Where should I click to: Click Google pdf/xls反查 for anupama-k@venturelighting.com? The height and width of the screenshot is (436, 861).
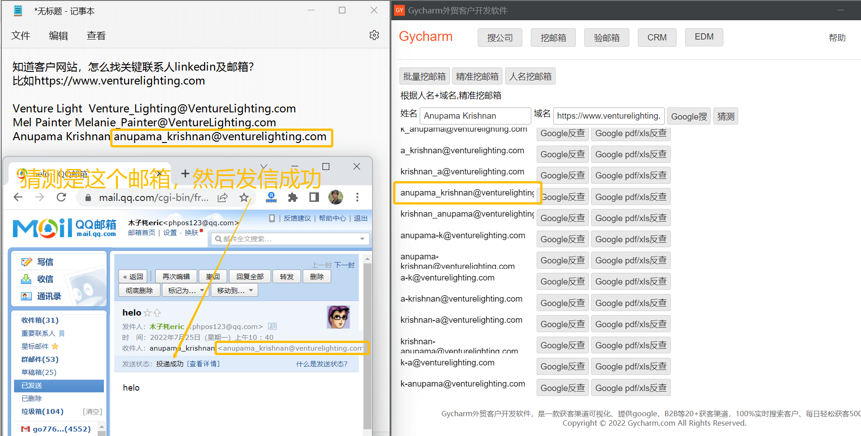click(631, 239)
